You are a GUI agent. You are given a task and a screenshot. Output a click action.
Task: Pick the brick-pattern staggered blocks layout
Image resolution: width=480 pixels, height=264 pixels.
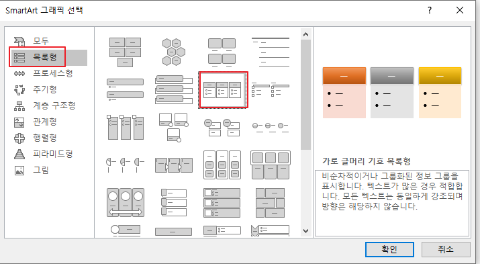(x=271, y=202)
